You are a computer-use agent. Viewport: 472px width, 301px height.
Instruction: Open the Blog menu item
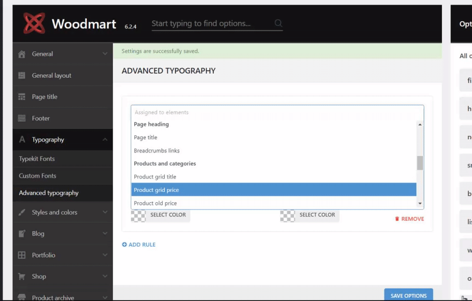click(x=63, y=234)
